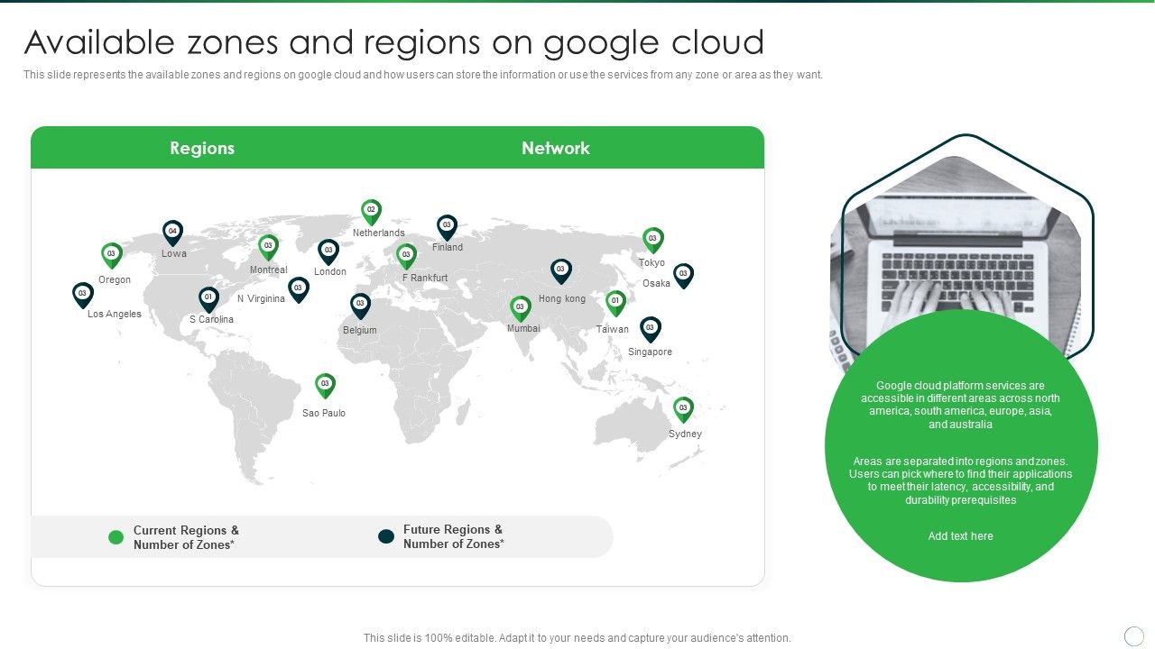Click the Network header tab
This screenshot has width=1155, height=649.
click(556, 148)
